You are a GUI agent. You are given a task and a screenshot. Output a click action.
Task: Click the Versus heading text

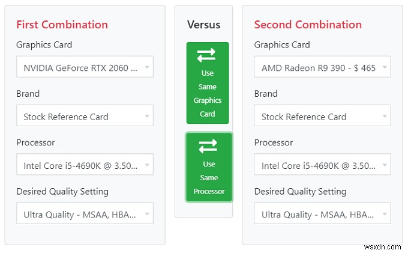[x=204, y=25]
